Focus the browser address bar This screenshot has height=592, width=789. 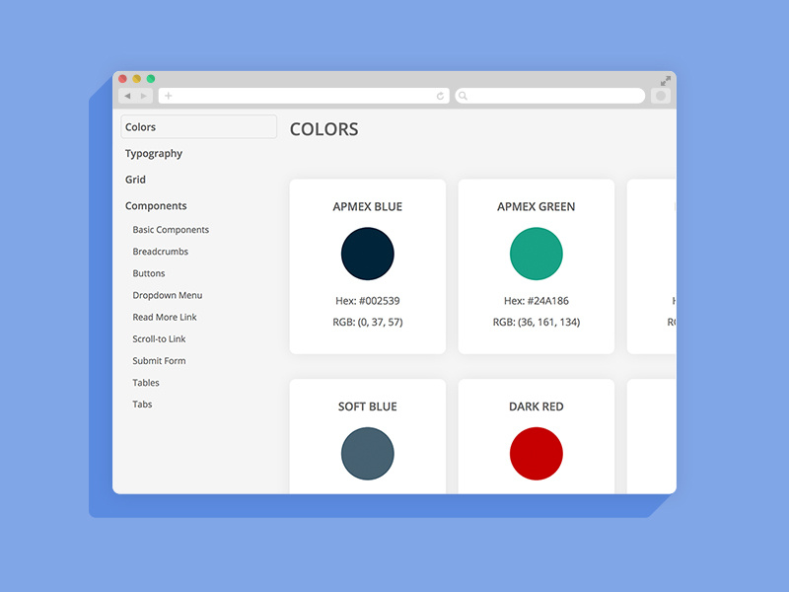304,96
